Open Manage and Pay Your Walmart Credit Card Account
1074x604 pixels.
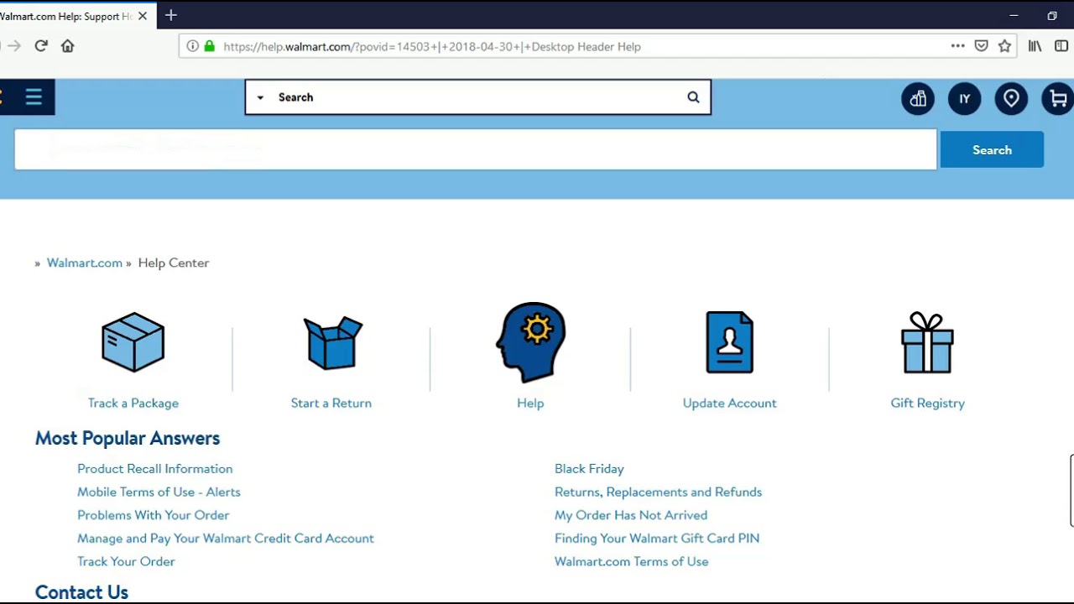click(x=226, y=539)
